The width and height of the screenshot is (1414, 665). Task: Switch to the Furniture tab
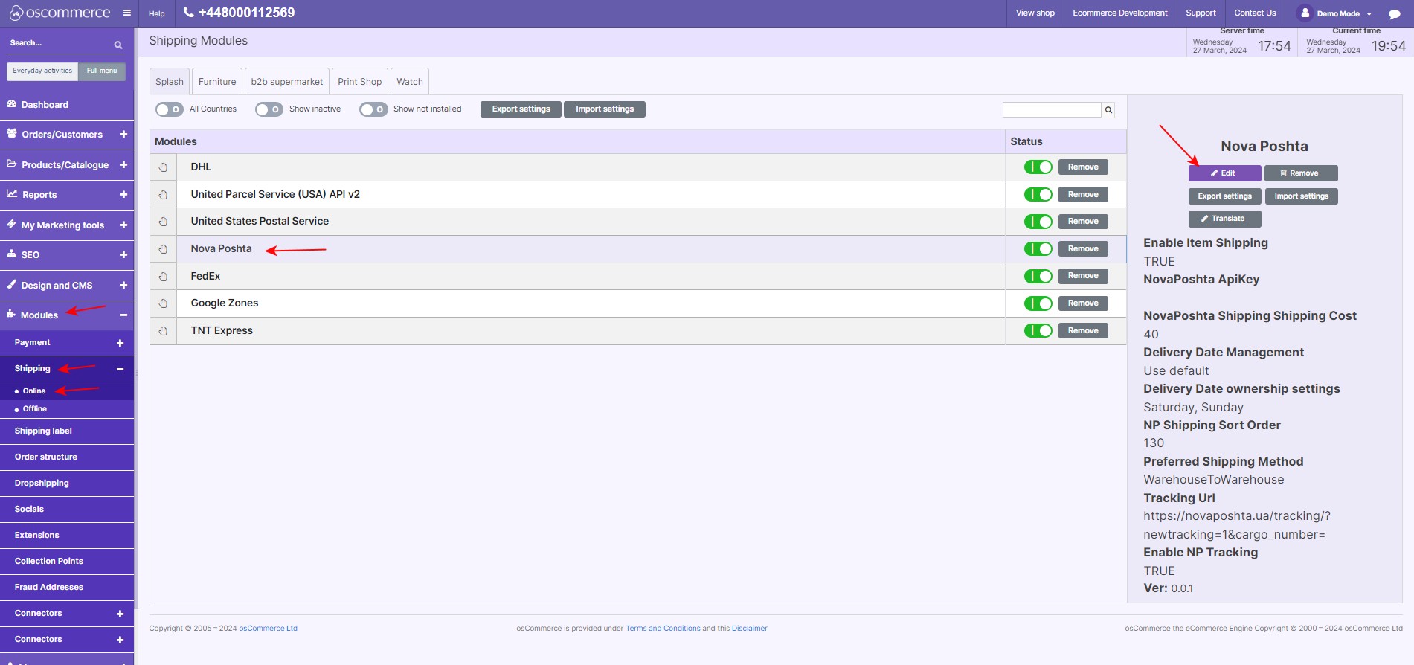(x=217, y=82)
